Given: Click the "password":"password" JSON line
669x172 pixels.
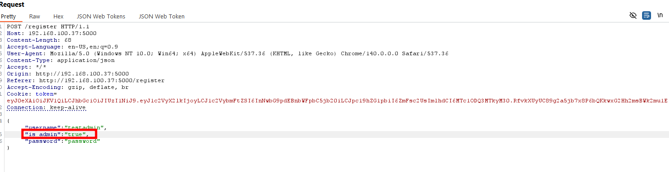Looking at the screenshot, I should pyautogui.click(x=62, y=141).
